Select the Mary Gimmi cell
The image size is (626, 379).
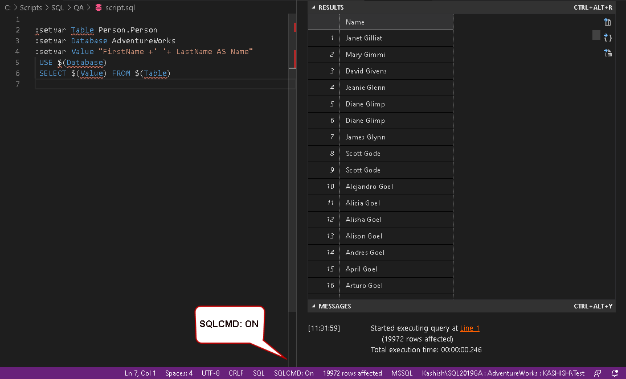[396, 55]
